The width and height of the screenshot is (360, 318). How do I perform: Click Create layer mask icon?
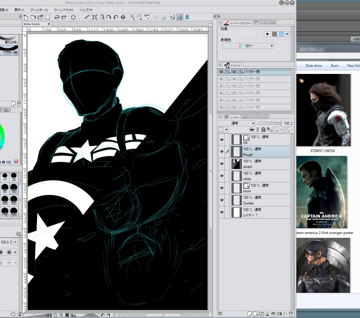(x=279, y=314)
